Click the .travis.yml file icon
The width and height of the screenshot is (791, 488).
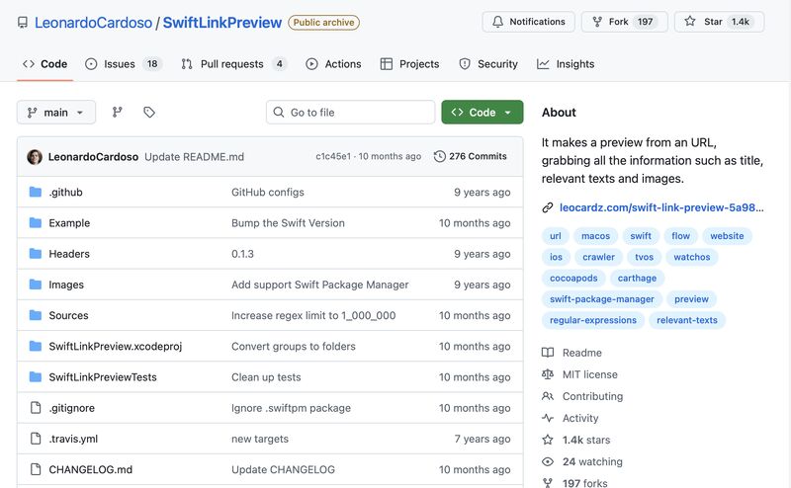point(36,439)
